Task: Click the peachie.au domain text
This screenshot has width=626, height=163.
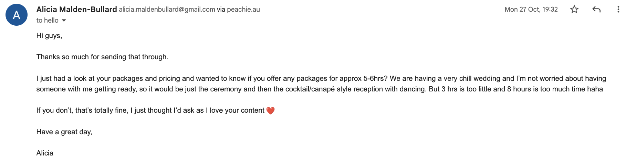Action: (243, 10)
